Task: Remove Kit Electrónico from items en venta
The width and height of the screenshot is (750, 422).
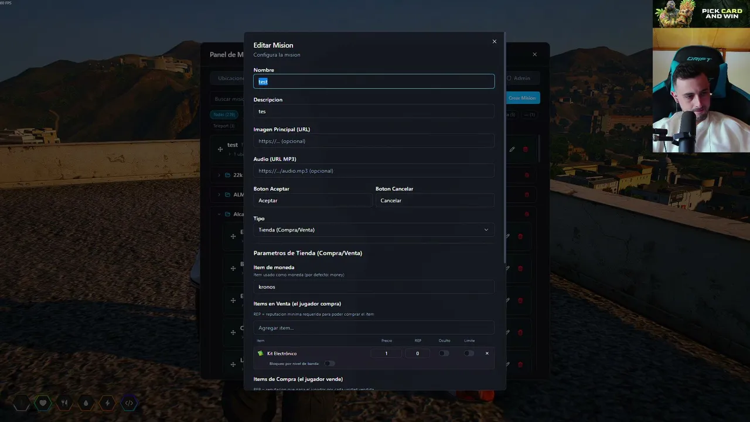Action: (487, 353)
